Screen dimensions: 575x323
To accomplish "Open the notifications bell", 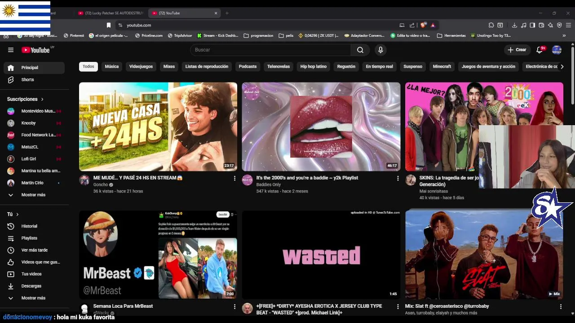I will [x=540, y=50].
